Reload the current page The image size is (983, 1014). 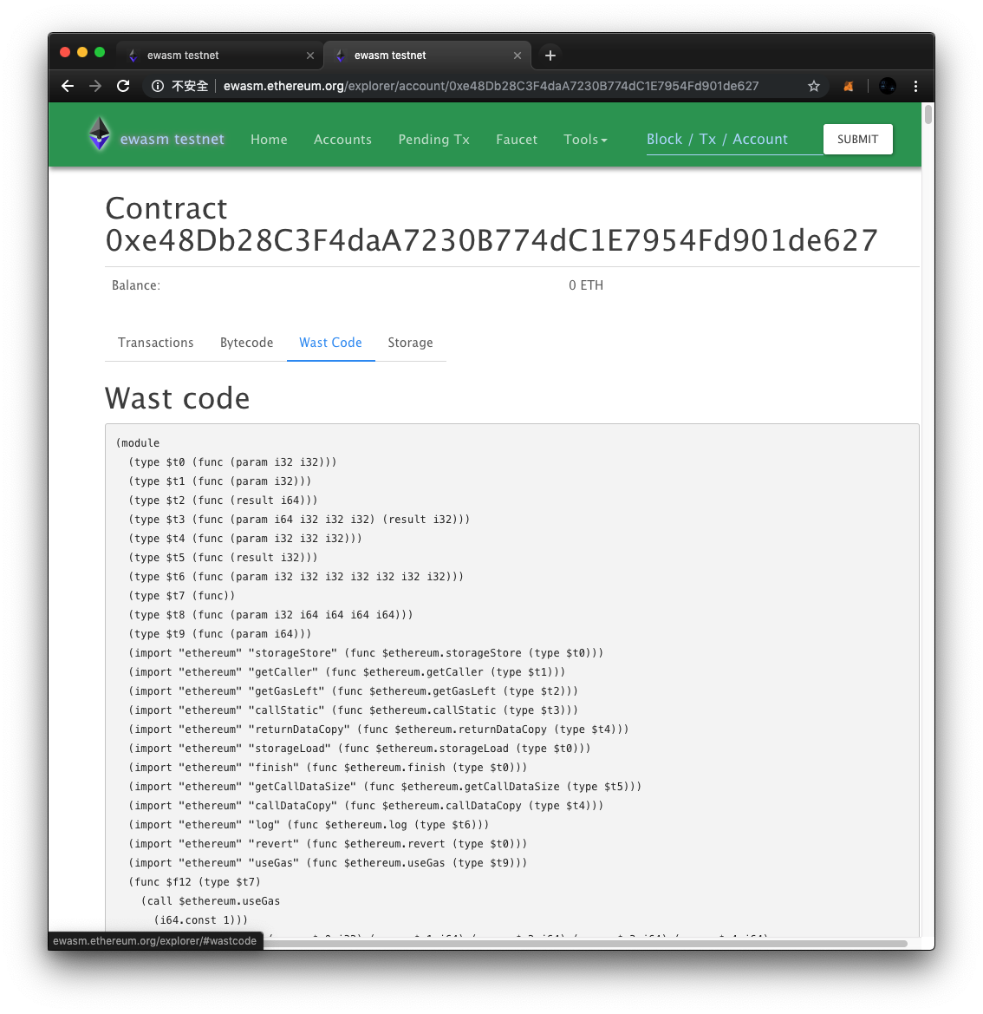coord(123,86)
